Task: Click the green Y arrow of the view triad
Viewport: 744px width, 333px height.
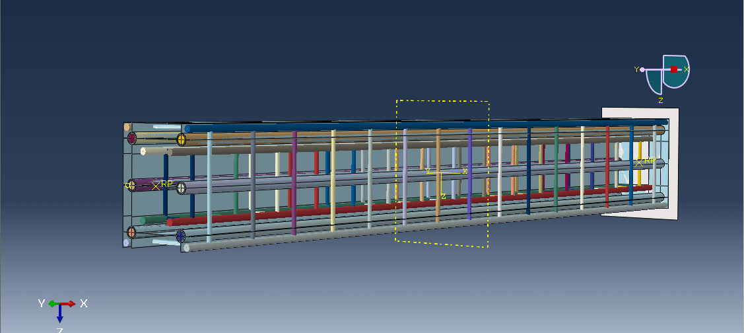Action: coord(53,303)
